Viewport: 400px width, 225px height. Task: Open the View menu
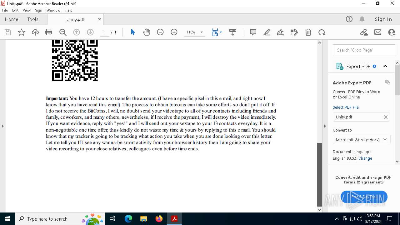(27, 10)
